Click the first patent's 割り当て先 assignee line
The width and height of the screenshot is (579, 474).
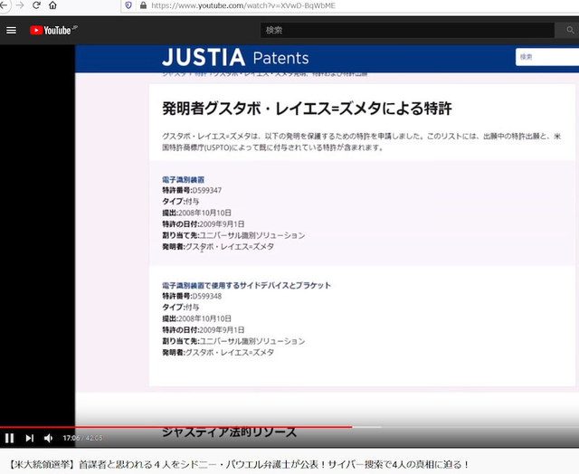(233, 235)
